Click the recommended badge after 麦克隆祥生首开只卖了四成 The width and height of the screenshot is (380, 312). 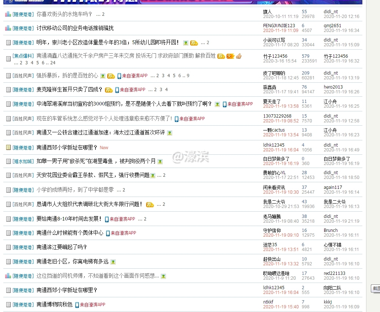tap(109, 90)
